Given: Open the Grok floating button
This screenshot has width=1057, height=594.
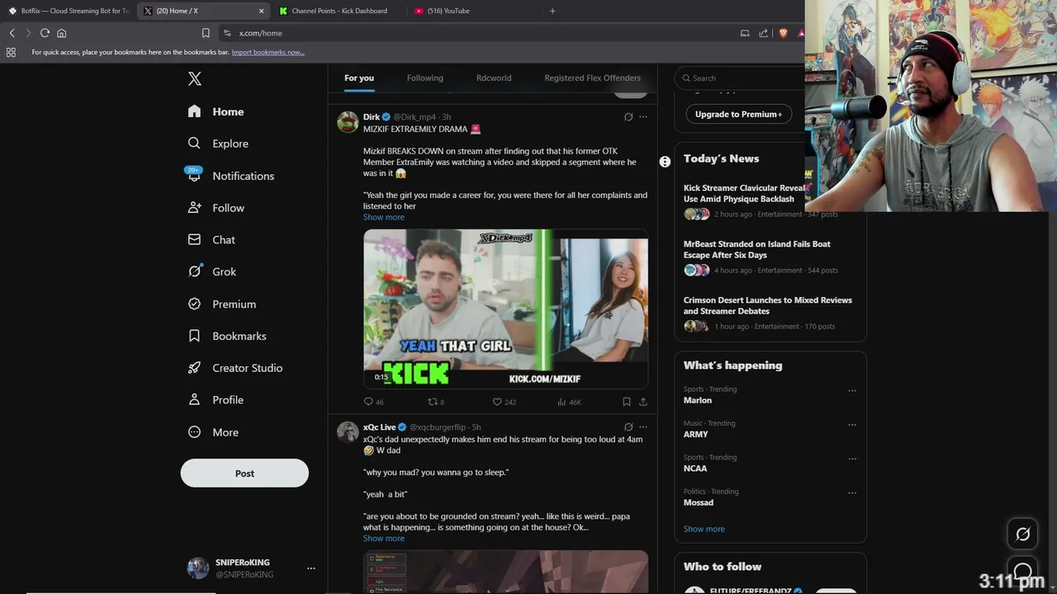Looking at the screenshot, I should pyautogui.click(x=1022, y=535).
